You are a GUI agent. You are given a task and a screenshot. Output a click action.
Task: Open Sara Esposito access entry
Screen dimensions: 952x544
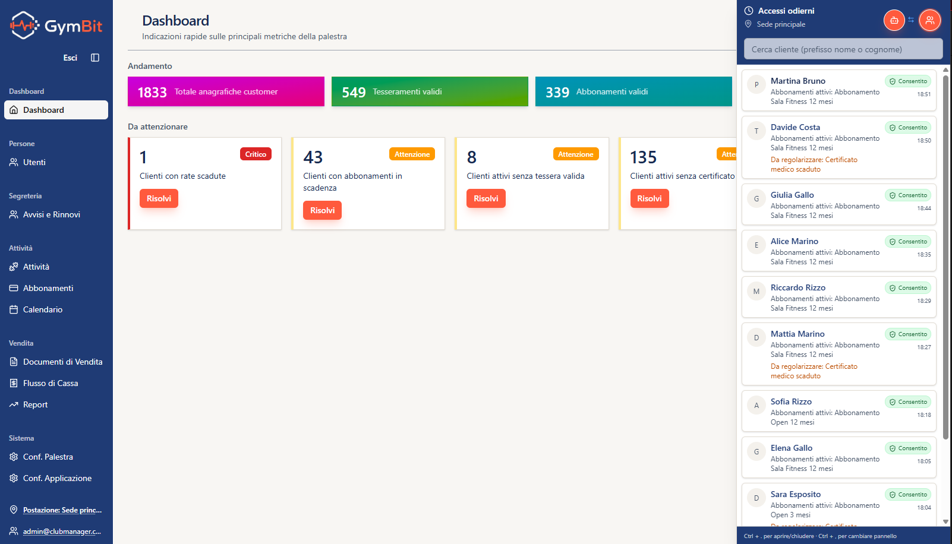(x=839, y=505)
